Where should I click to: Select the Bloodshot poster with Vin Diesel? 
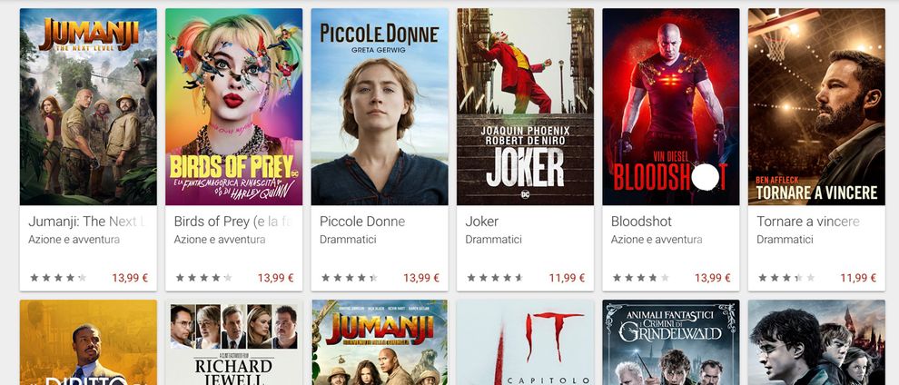[671, 106]
